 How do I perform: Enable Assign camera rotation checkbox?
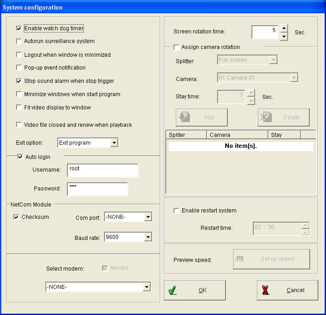[x=176, y=47]
